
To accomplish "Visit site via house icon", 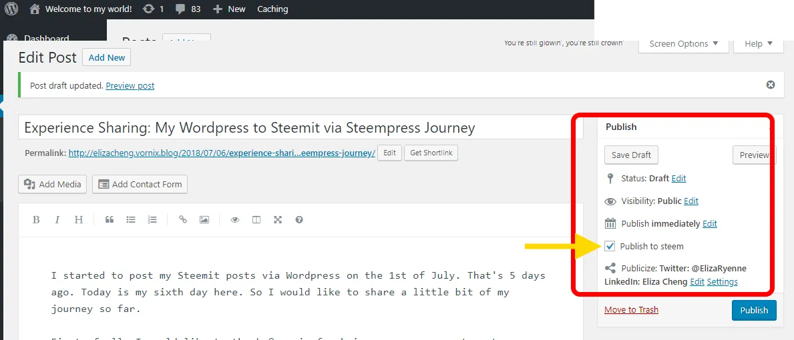I will pos(35,9).
